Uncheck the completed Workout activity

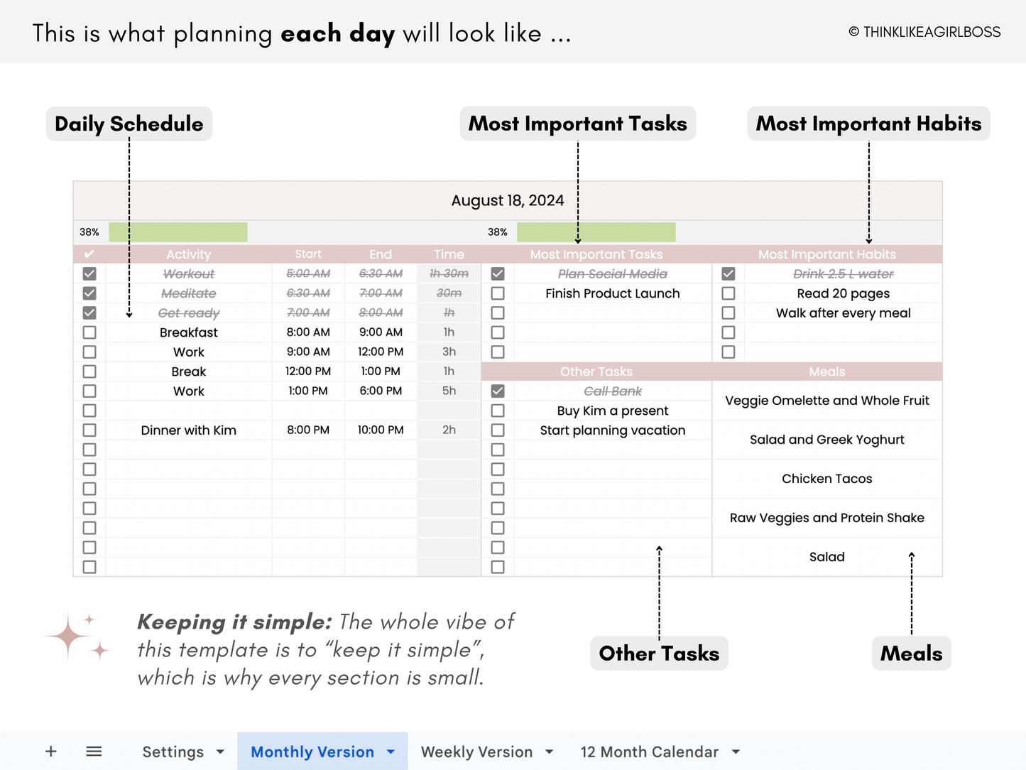[x=89, y=273]
